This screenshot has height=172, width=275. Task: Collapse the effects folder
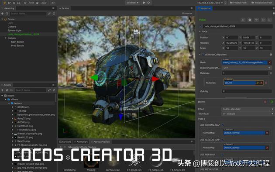[x=5, y=100]
